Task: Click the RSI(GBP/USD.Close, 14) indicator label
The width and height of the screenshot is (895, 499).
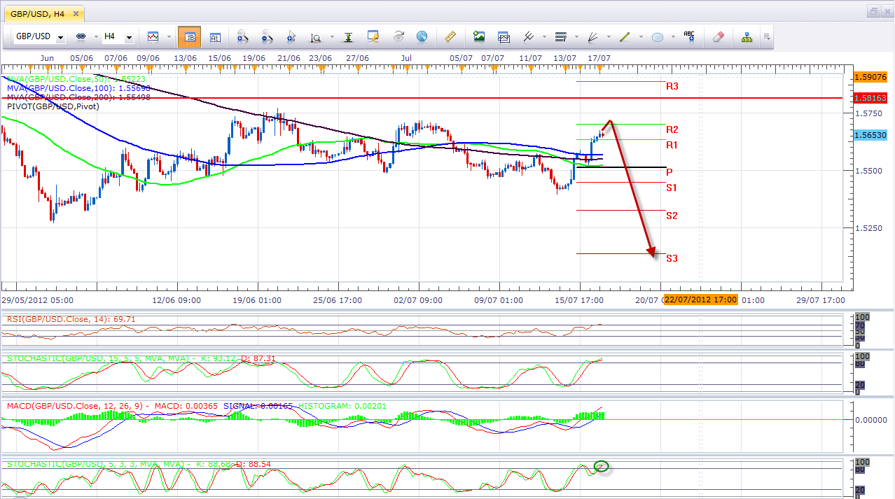Action: click(x=71, y=319)
